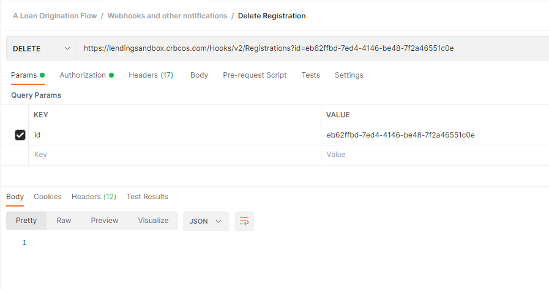Viewport: 549px width, 289px height.
Task: Click the request URL input field
Action: point(313,48)
